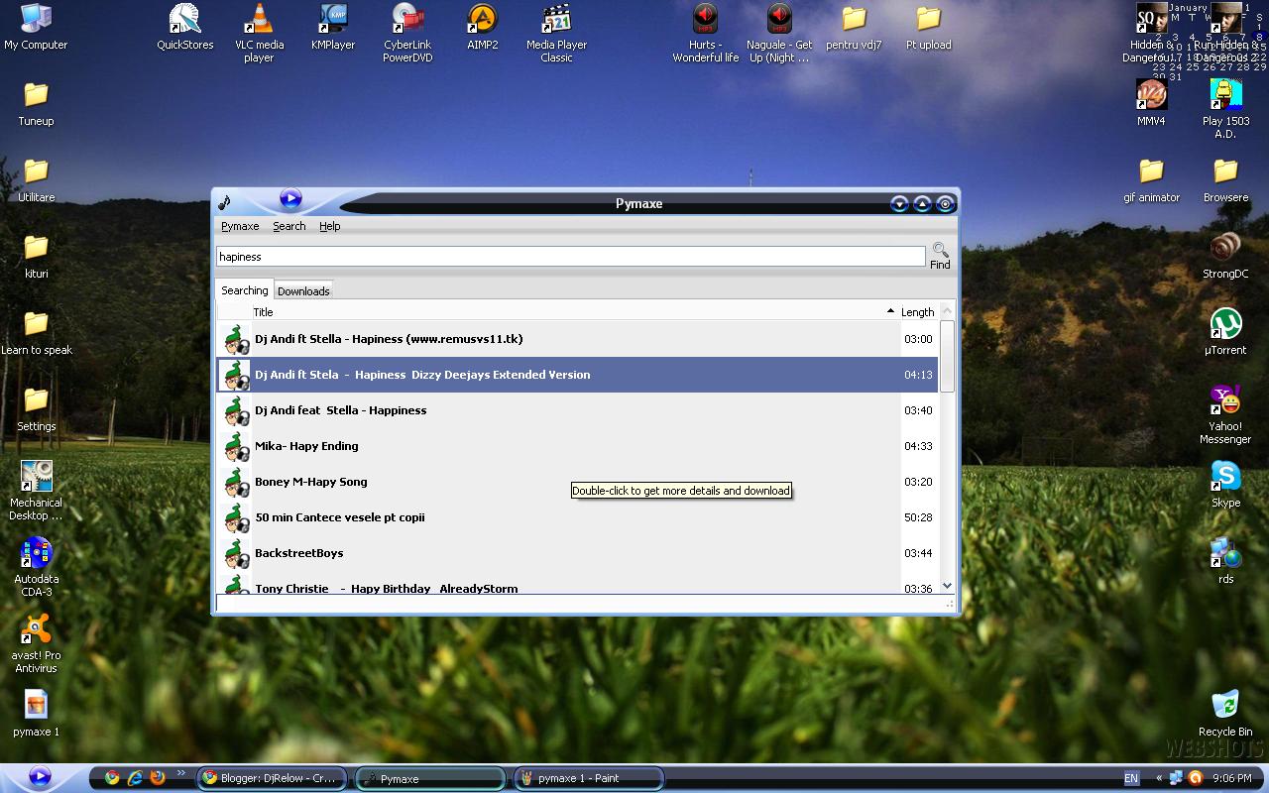The width and height of the screenshot is (1269, 793).
Task: Select the QuickStores desktop icon
Action: [185, 27]
